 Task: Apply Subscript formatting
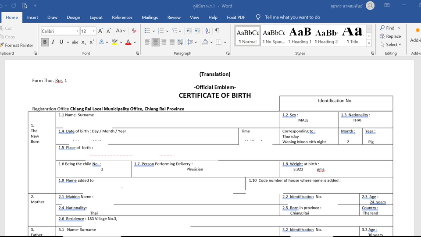[84, 42]
